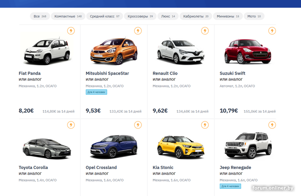This screenshot has height=196, width=301.
Task: Click the lightning icon on the Toyota Corolla card
Action: pos(71,125)
